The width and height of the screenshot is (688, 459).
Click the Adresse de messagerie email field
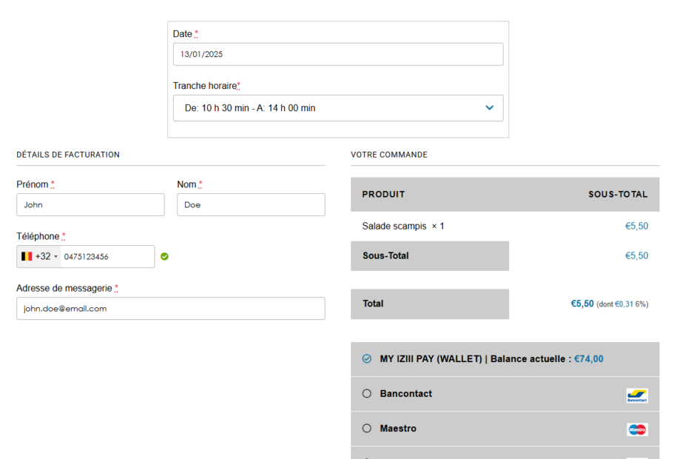pos(170,309)
